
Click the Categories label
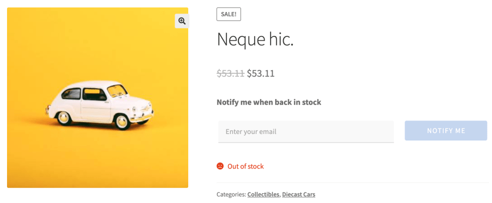tap(231, 194)
